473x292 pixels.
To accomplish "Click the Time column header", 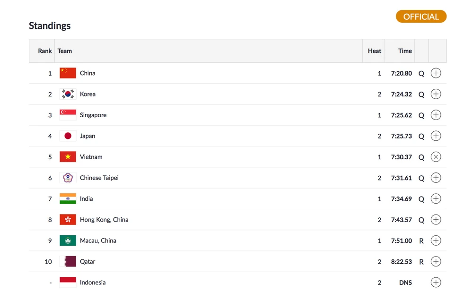I will (x=405, y=51).
